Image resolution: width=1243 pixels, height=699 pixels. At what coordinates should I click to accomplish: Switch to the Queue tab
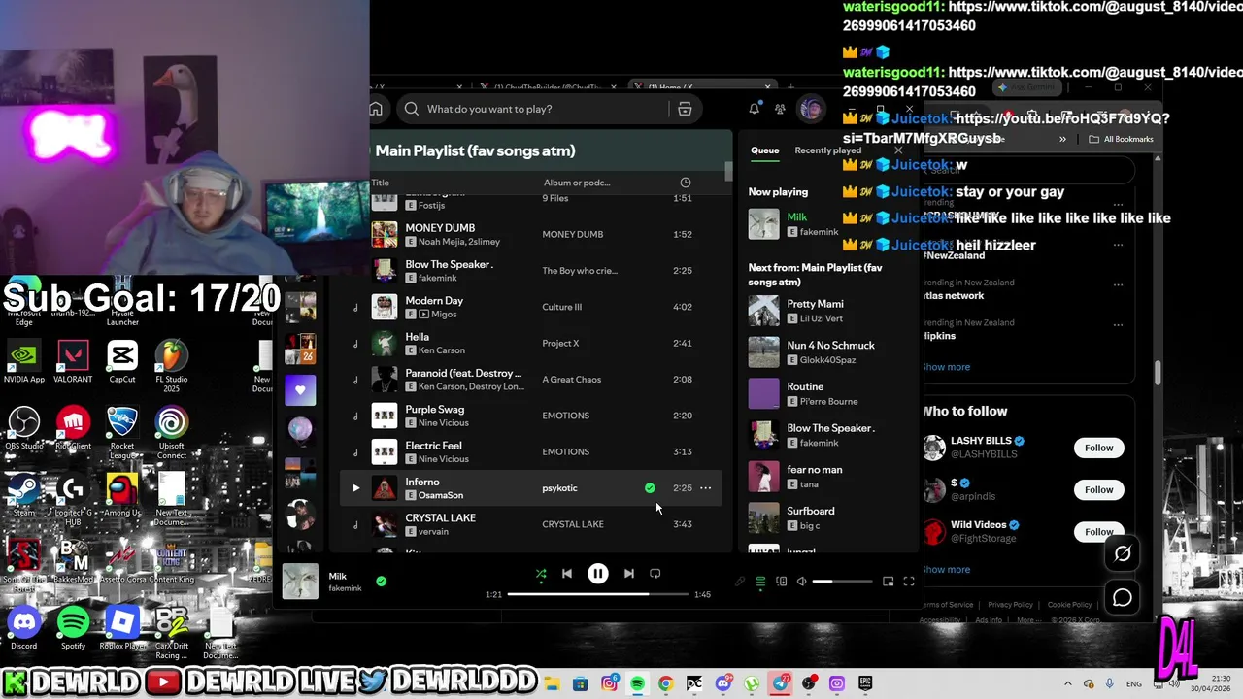[x=764, y=150]
